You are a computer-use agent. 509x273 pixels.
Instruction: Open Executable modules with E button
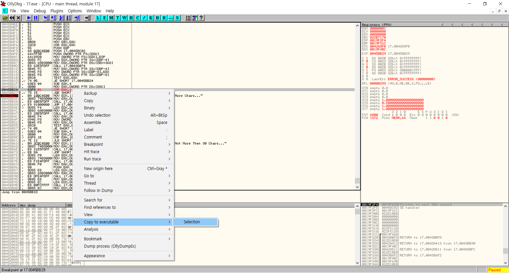105,18
